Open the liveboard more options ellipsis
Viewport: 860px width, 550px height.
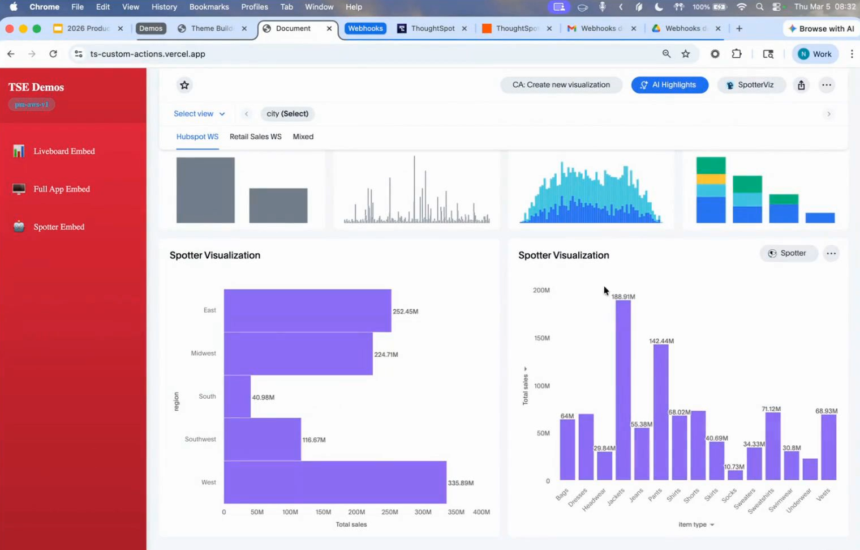coord(827,85)
